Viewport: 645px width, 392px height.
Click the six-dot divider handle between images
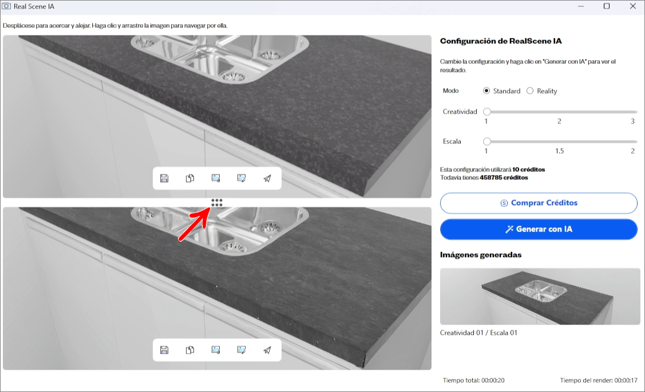(x=217, y=202)
